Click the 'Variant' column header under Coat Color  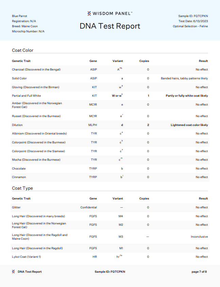click(x=118, y=61)
